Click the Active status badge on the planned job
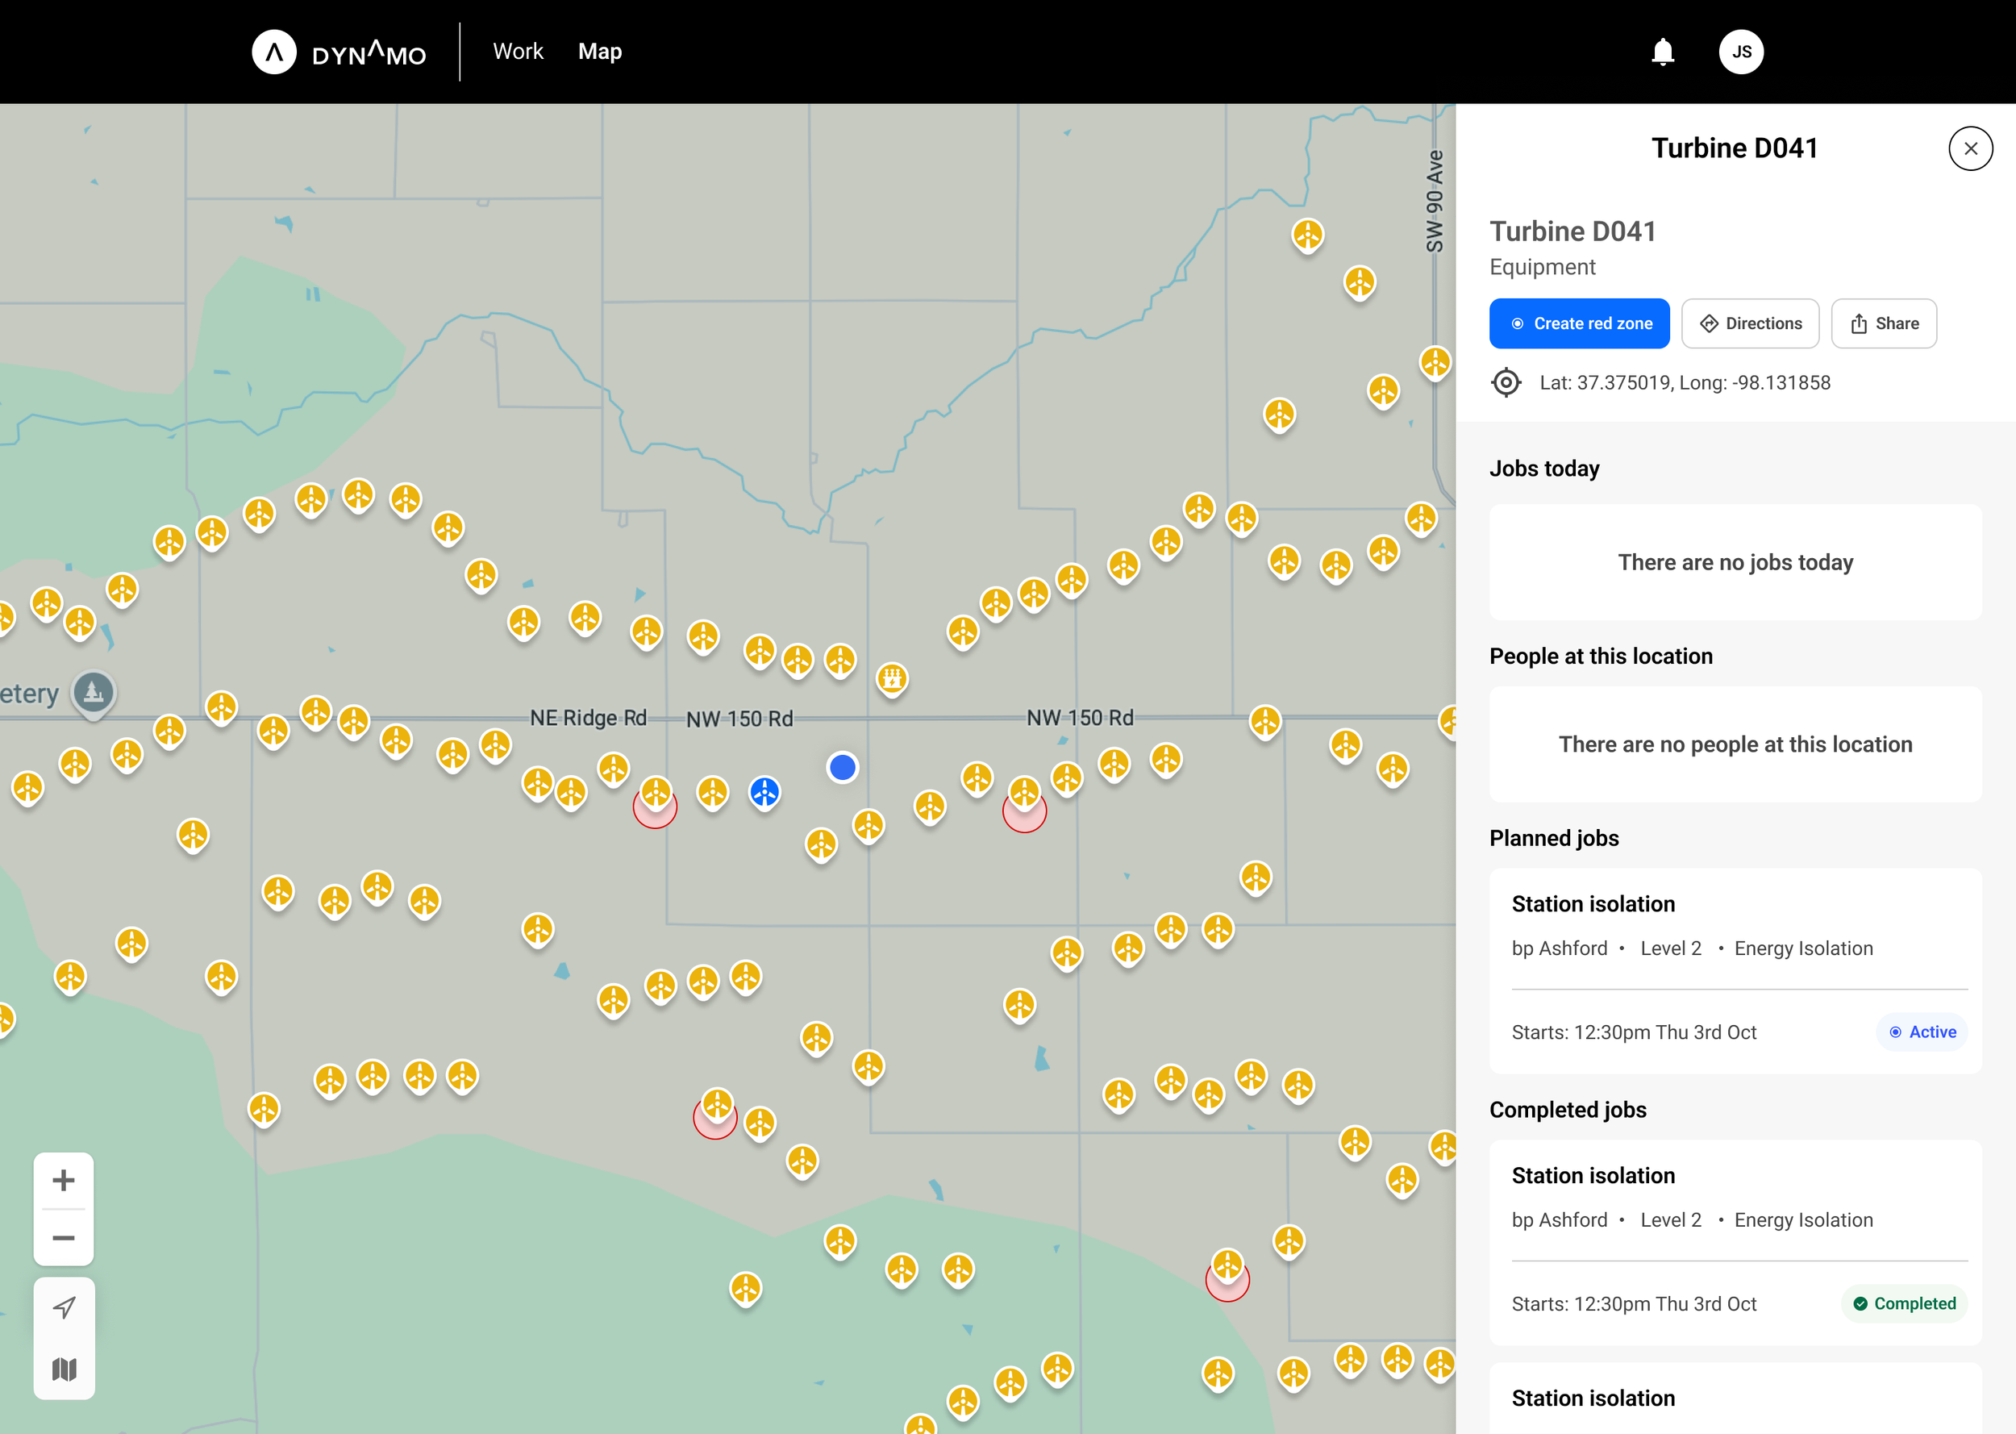 [1921, 1032]
